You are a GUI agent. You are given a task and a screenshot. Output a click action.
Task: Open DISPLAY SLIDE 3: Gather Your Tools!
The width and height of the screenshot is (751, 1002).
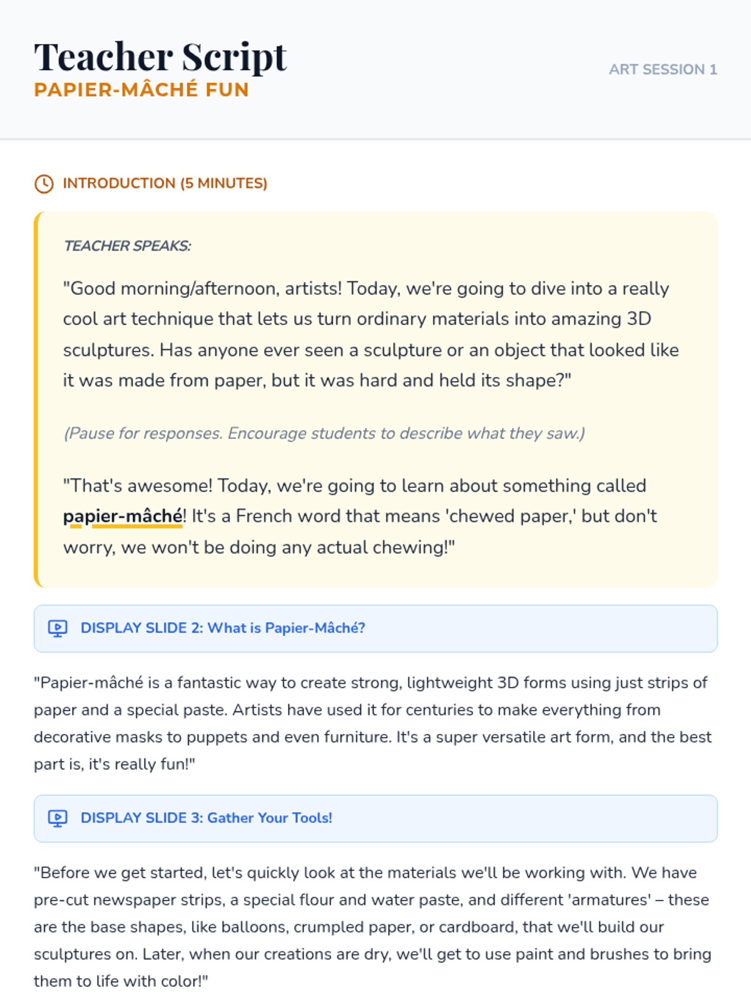(x=207, y=818)
